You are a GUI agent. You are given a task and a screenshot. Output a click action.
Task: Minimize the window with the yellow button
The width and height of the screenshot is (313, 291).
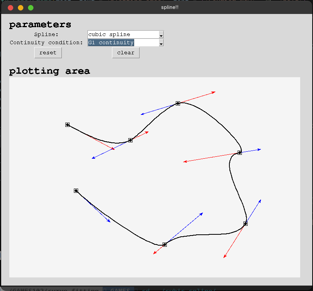(x=21, y=7)
